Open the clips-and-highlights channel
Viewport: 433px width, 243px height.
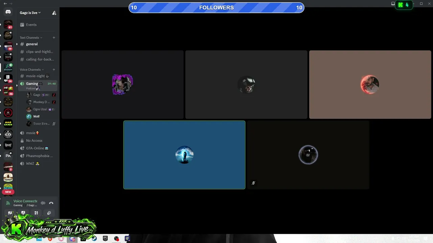point(37,52)
